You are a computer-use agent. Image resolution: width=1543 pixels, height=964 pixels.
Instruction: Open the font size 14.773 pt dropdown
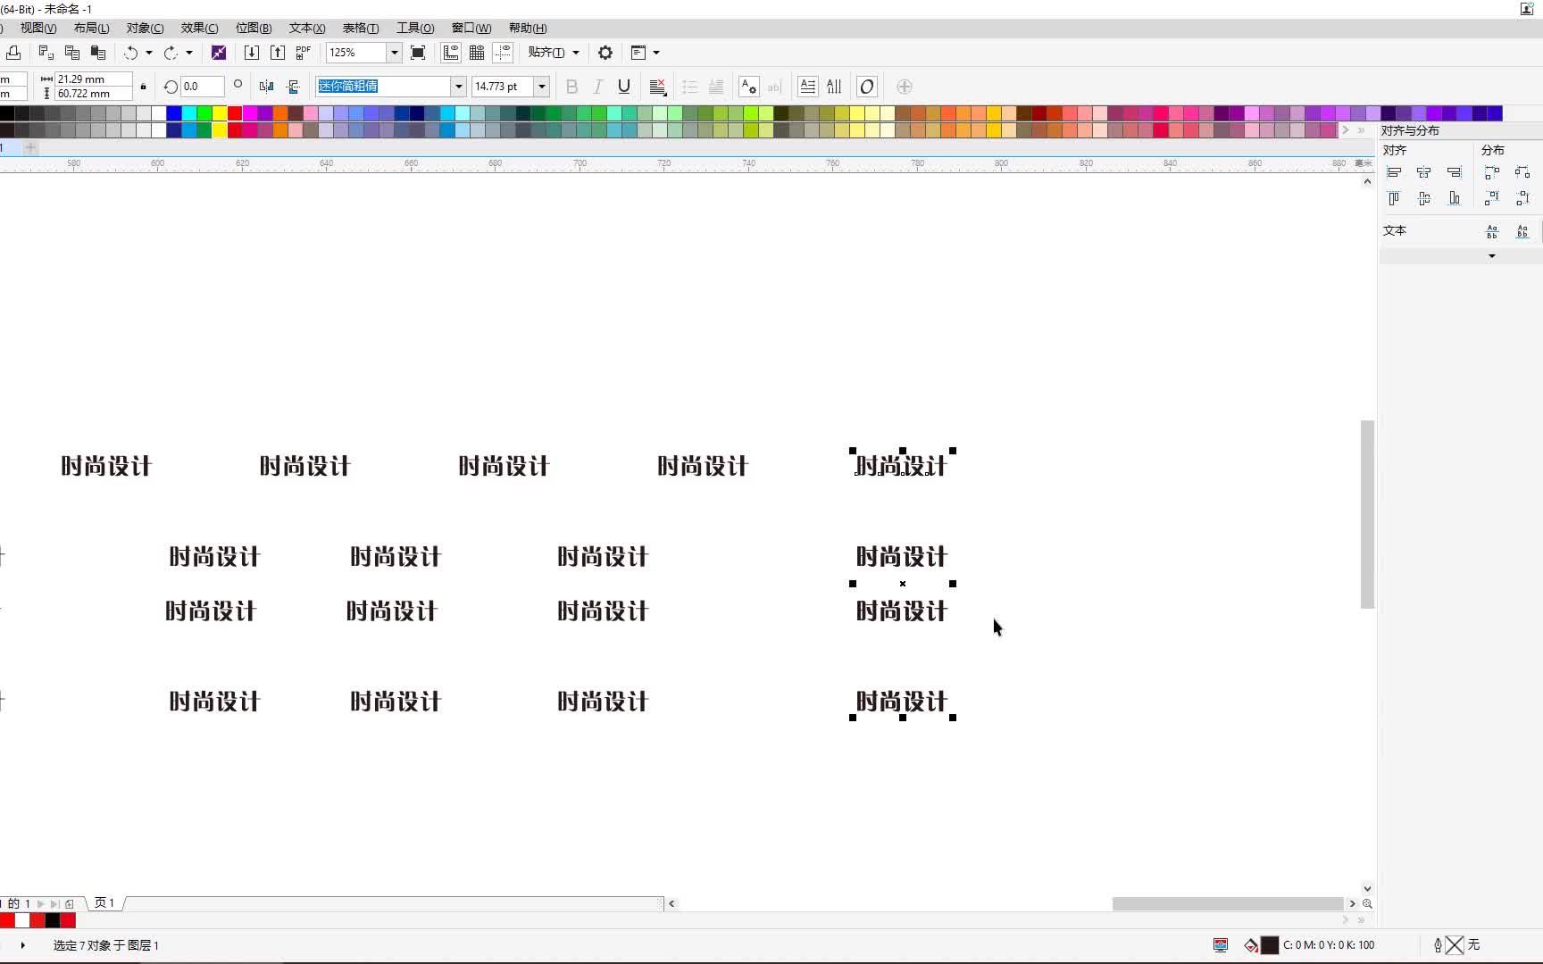(541, 87)
